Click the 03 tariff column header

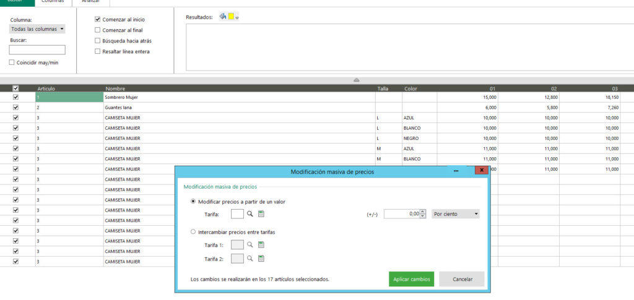(590, 88)
